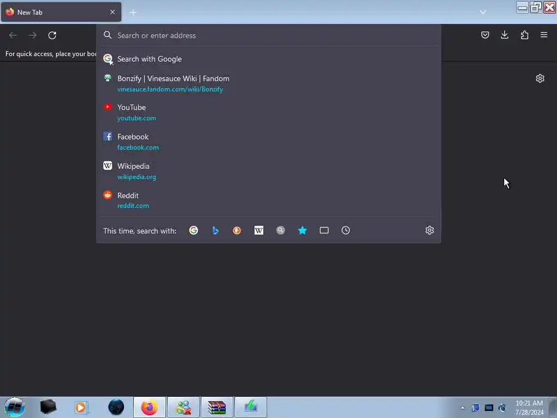Viewport: 557px width, 418px height.
Task: Open search settings gear in dropdown
Action: tap(430, 230)
